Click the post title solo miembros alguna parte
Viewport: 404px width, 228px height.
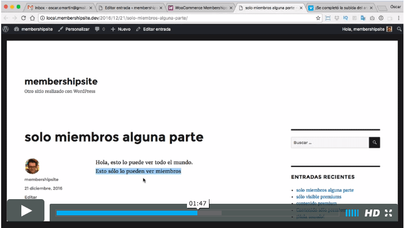tap(114, 137)
